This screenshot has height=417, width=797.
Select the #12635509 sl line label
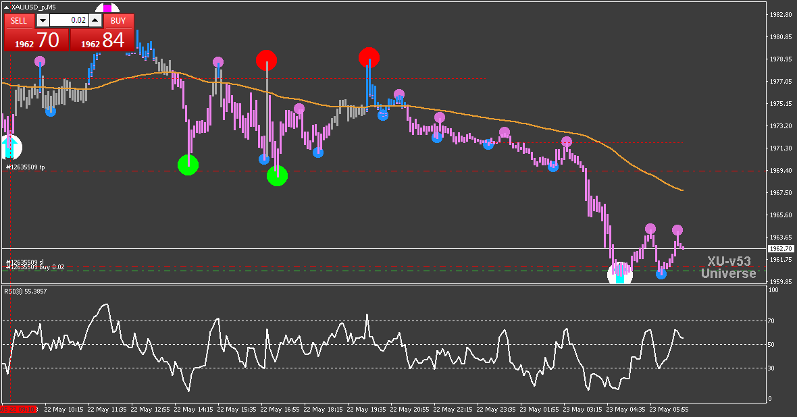pyautogui.click(x=24, y=262)
